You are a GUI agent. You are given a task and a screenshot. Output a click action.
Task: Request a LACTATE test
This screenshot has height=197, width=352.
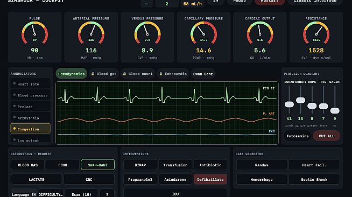pos(37,179)
